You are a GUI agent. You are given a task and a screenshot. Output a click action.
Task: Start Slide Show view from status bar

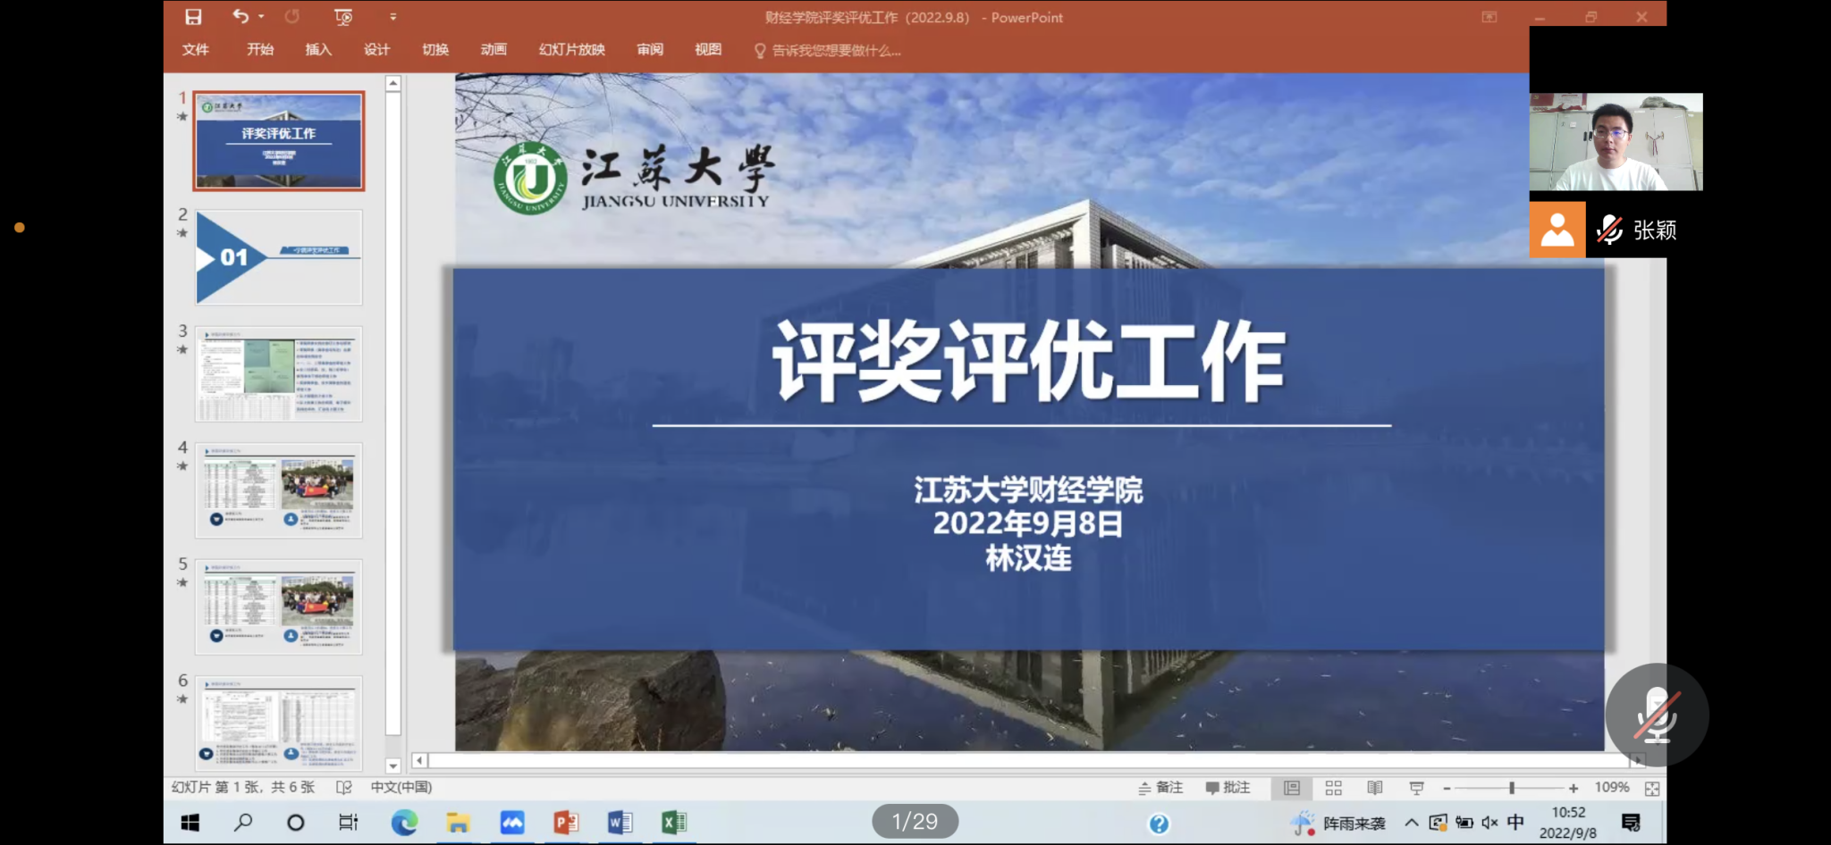(1417, 788)
